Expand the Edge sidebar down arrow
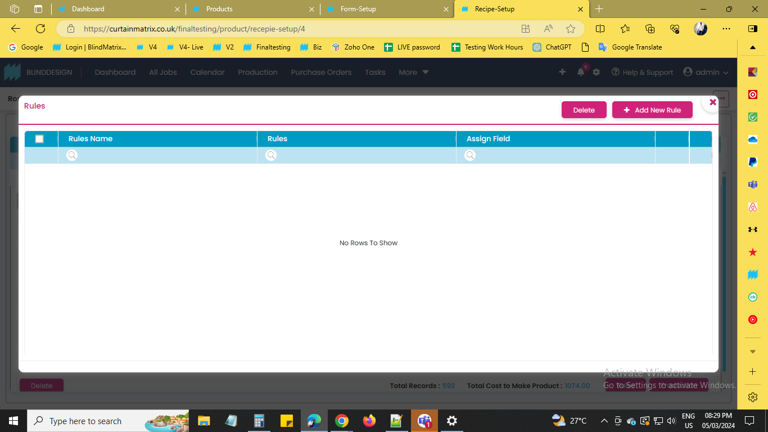This screenshot has width=768, height=432. tap(753, 352)
